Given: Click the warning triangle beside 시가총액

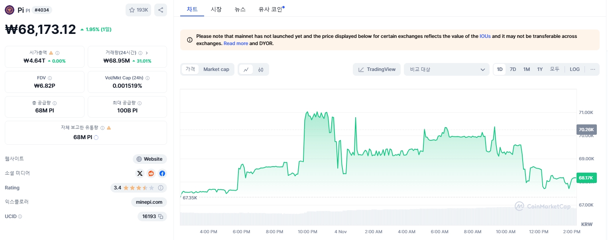Looking at the screenshot, I should pyautogui.click(x=51, y=53).
